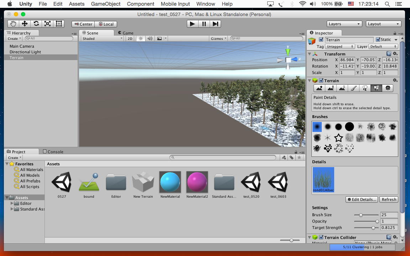Image resolution: width=410 pixels, height=256 pixels.
Task: Select the Scale tool
Action: click(x=48, y=24)
